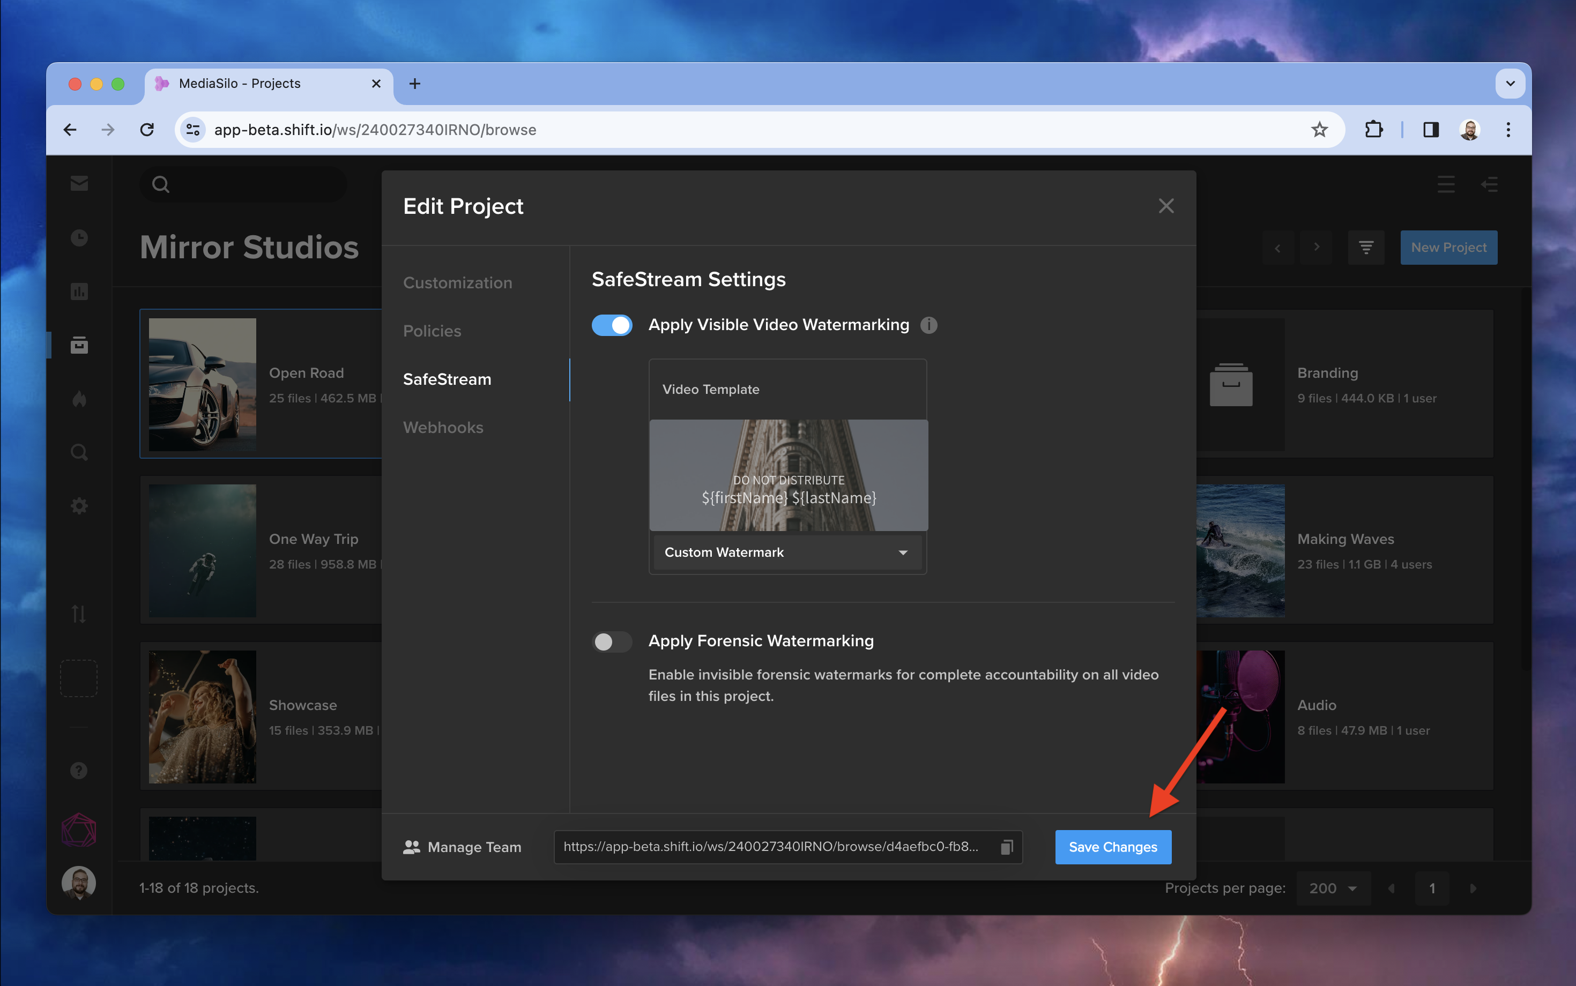Open the projects archive icon in sidebar

[79, 345]
